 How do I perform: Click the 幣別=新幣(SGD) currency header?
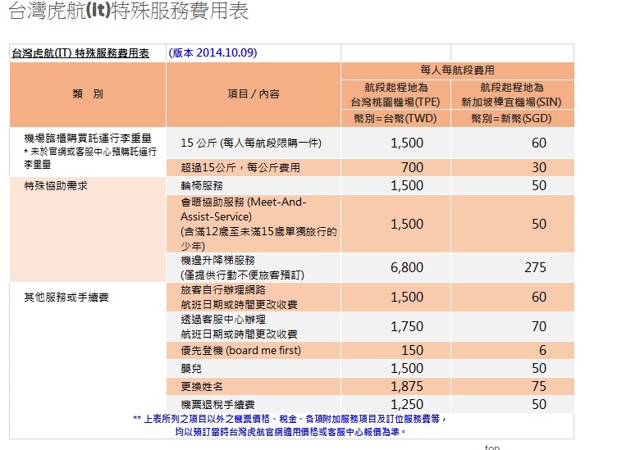pyautogui.click(x=511, y=118)
